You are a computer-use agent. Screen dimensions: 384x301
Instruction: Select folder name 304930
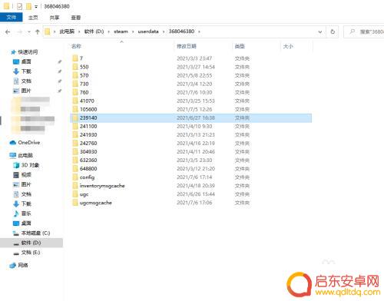tap(88, 151)
